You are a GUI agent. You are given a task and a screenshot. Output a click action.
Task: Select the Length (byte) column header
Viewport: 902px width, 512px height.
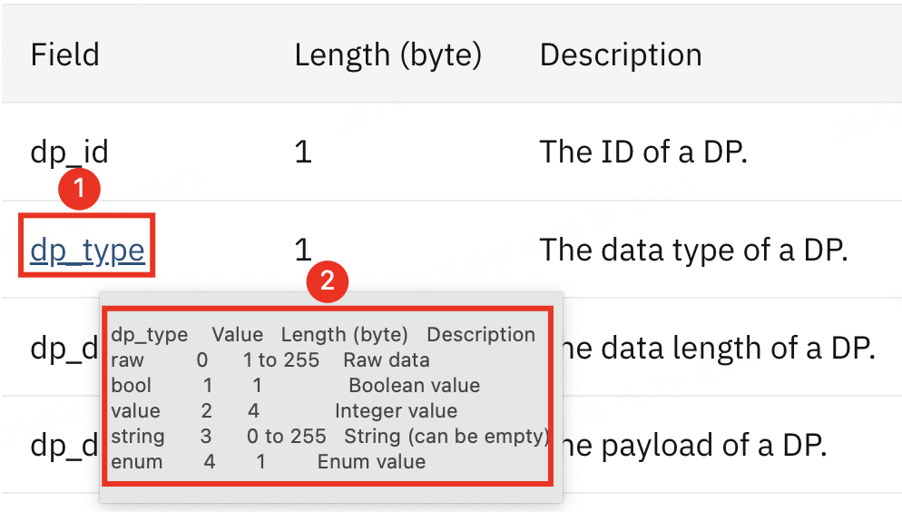(388, 55)
